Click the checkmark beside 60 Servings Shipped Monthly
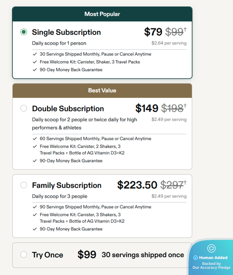Viewport: 233px width, 275px height. tap(35, 139)
